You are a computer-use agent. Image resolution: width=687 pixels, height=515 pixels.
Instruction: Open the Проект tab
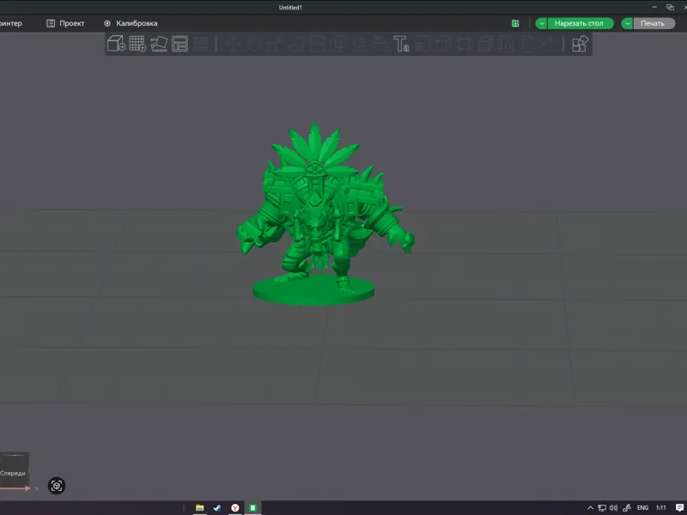point(65,23)
